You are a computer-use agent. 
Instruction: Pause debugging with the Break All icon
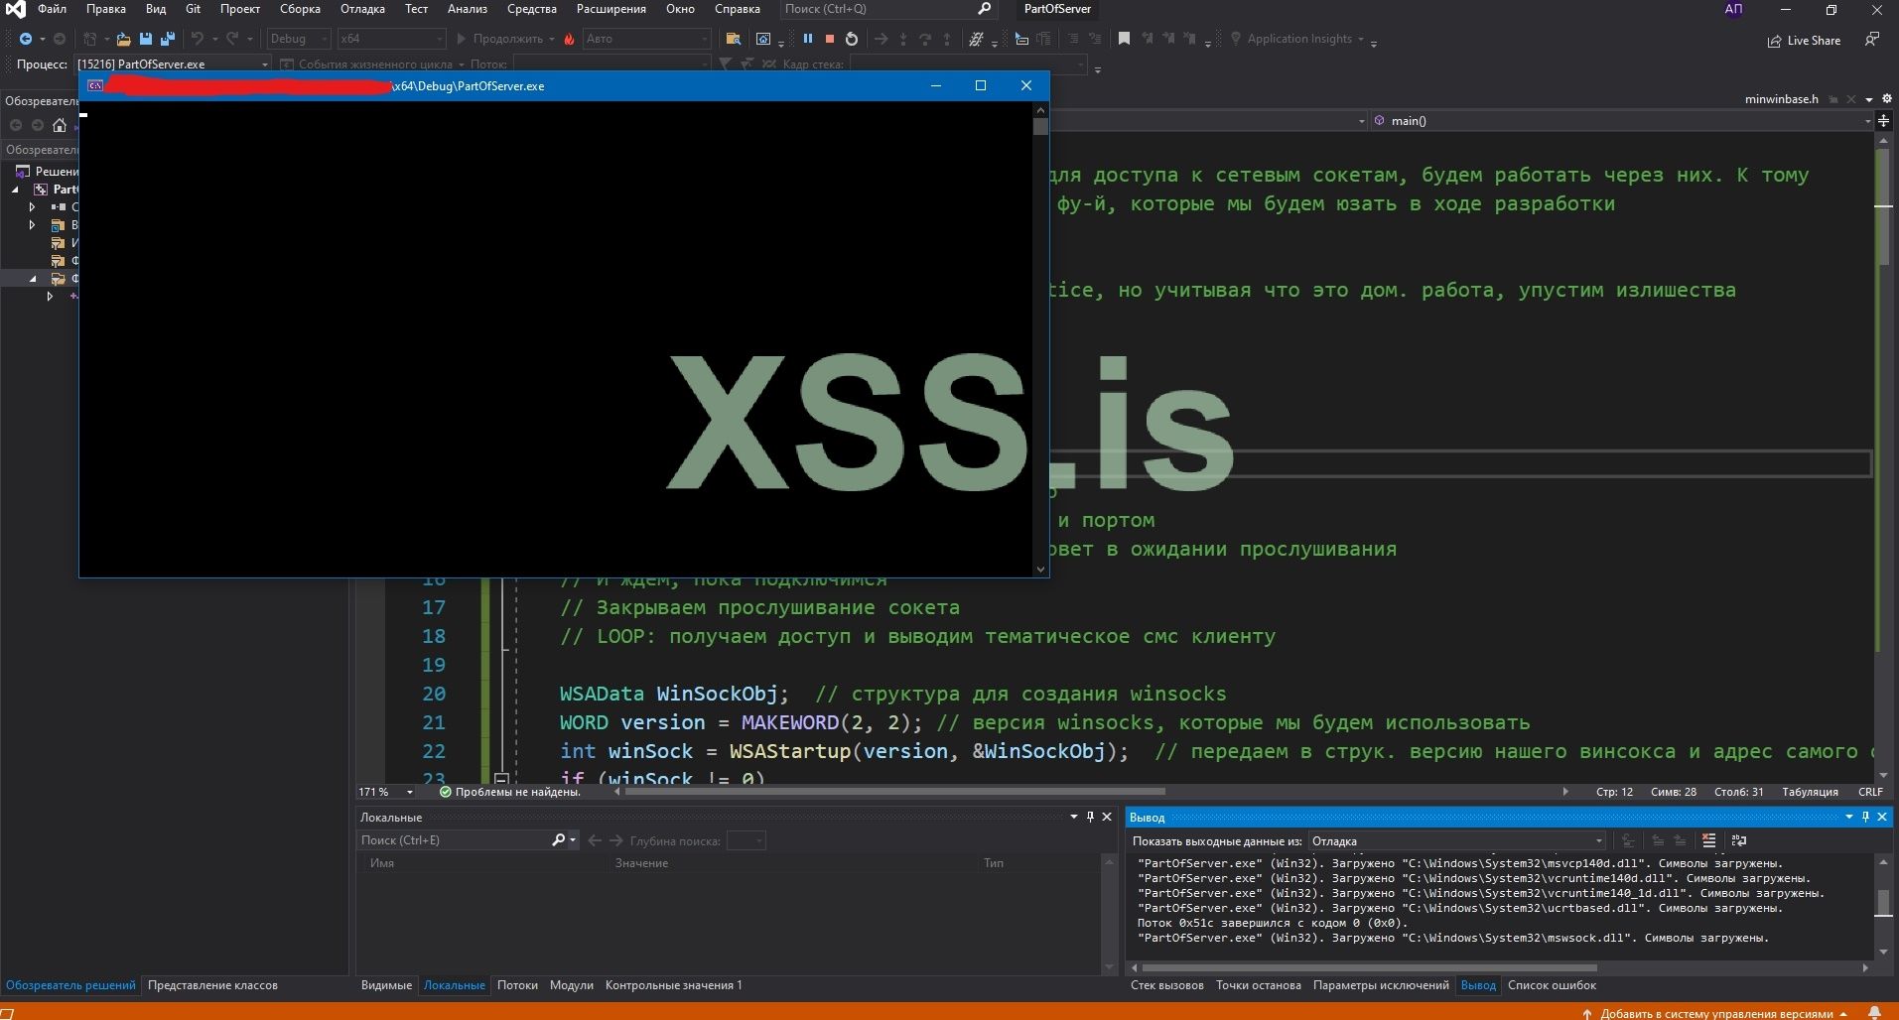808,39
